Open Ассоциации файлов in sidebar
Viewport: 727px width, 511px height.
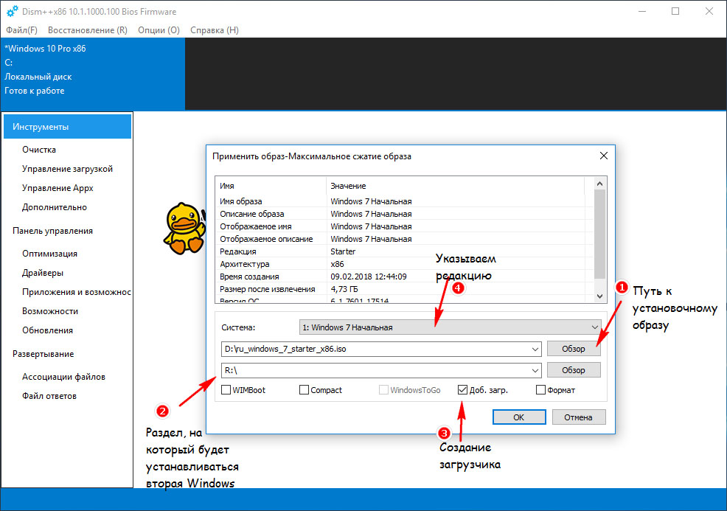coord(63,377)
